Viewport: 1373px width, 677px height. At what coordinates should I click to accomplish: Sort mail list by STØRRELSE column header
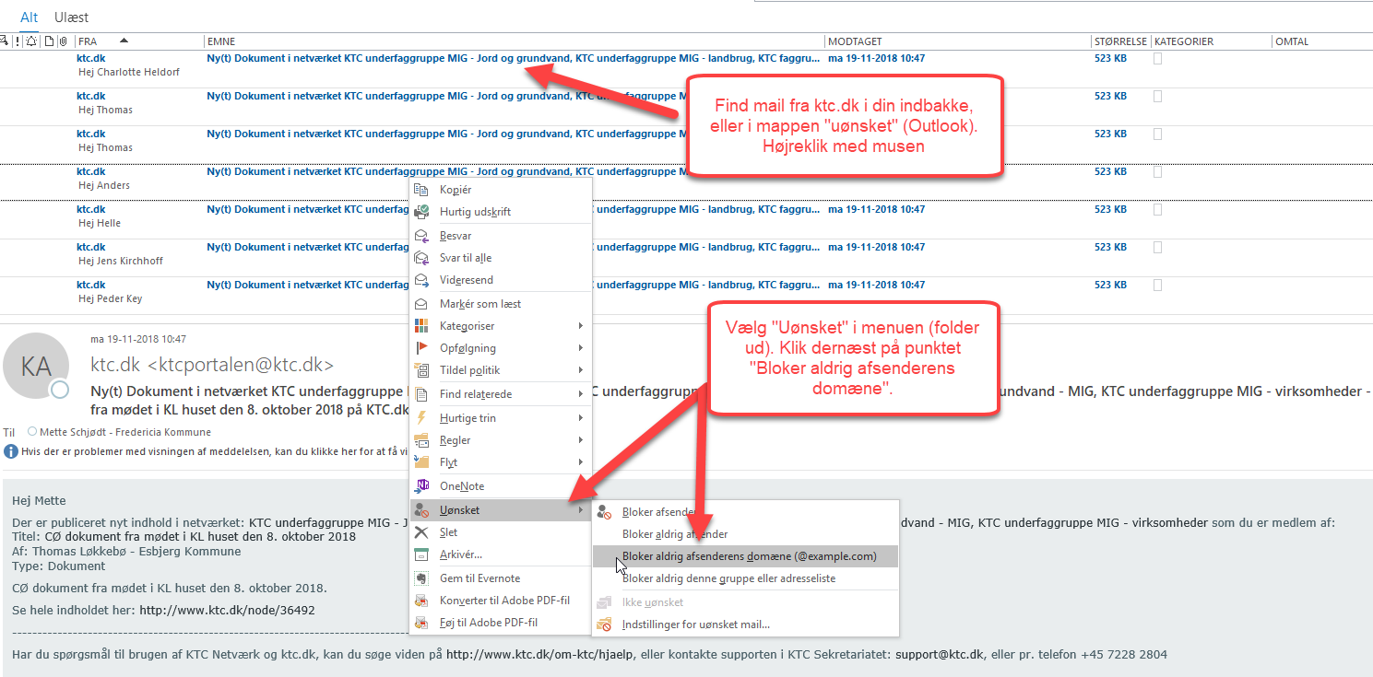1120,41
